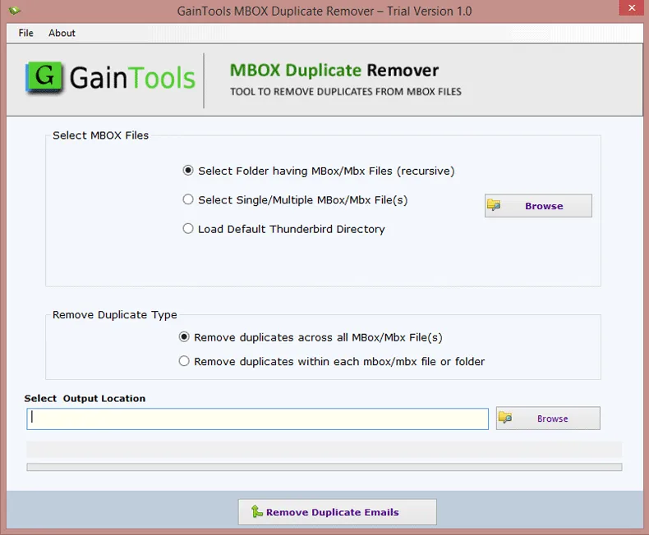Select Remove duplicates across all MBox/Mbx files
This screenshot has height=535, width=649.
pyautogui.click(x=185, y=336)
